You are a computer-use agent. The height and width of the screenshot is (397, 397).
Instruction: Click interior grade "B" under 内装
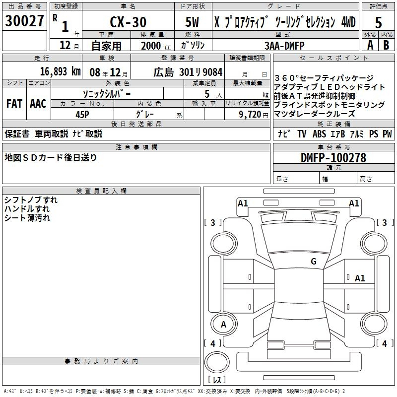click(386, 45)
